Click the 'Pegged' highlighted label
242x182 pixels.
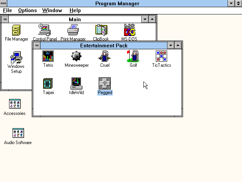click(105, 93)
